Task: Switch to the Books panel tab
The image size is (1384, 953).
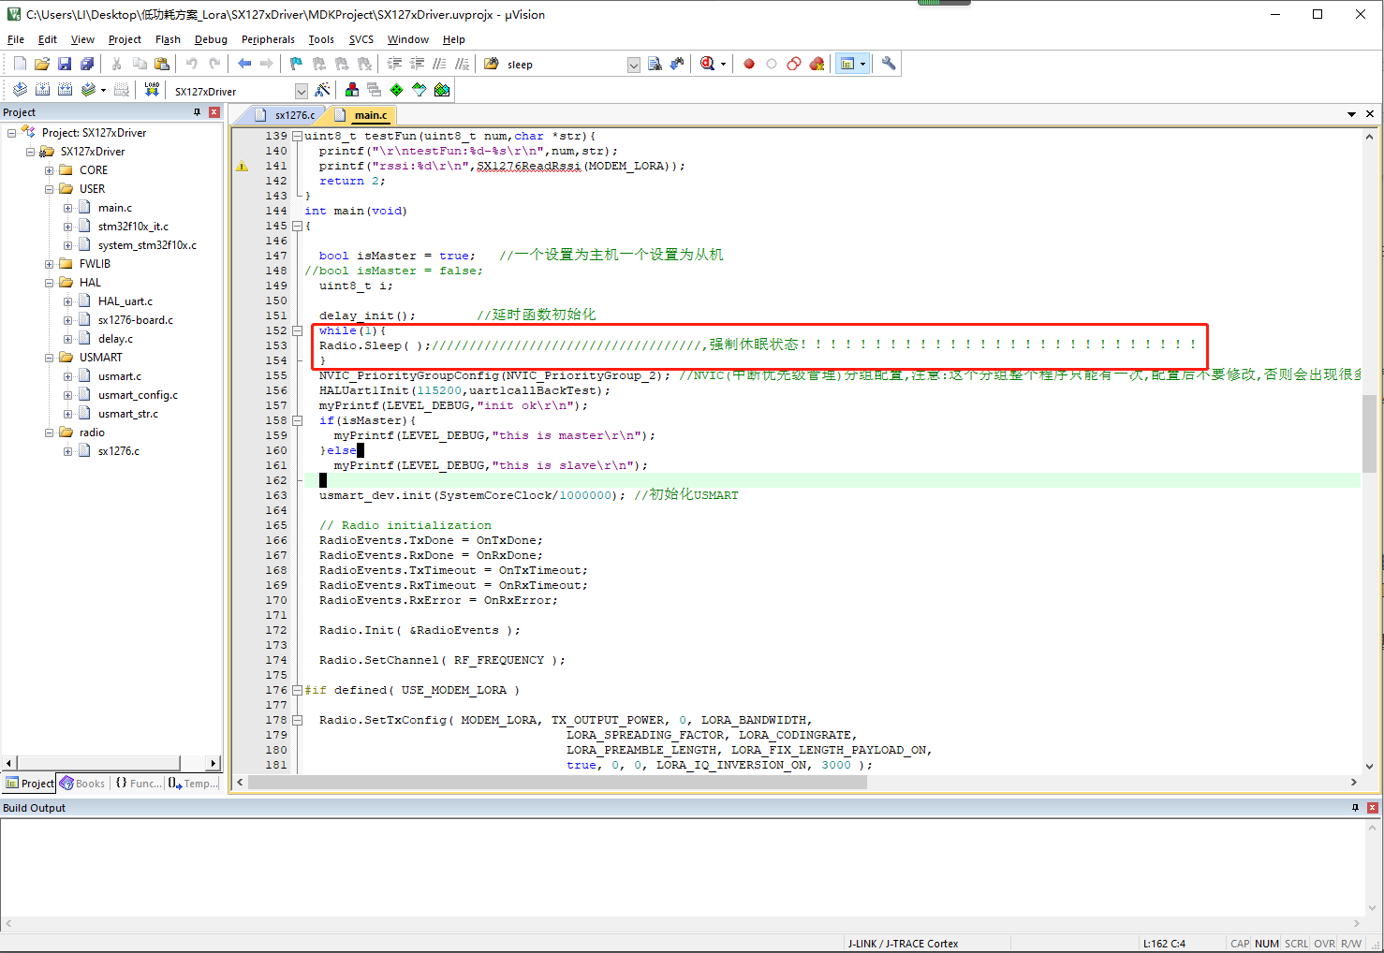Action: coord(82,784)
